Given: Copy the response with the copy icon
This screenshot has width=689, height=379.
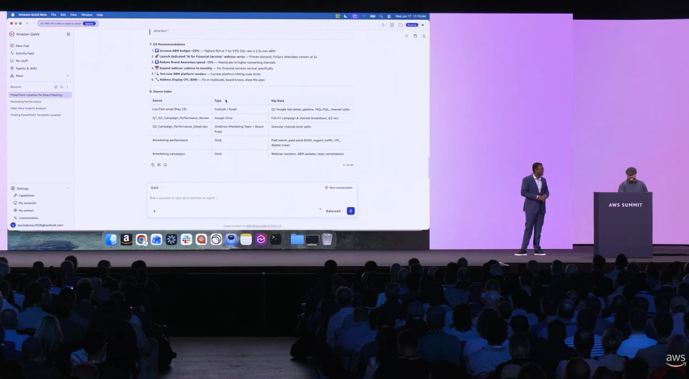Looking at the screenshot, I should [x=153, y=165].
